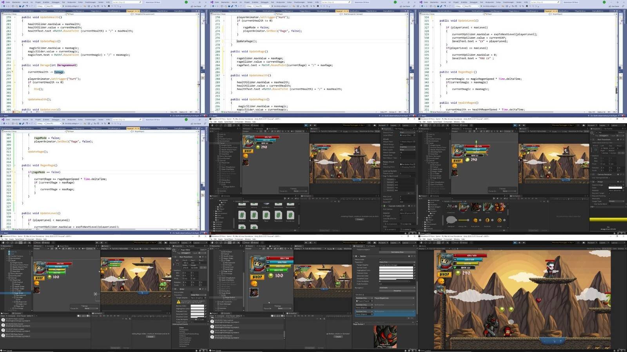Select player portrait in Rage Slider window scene view

(x=40, y=268)
